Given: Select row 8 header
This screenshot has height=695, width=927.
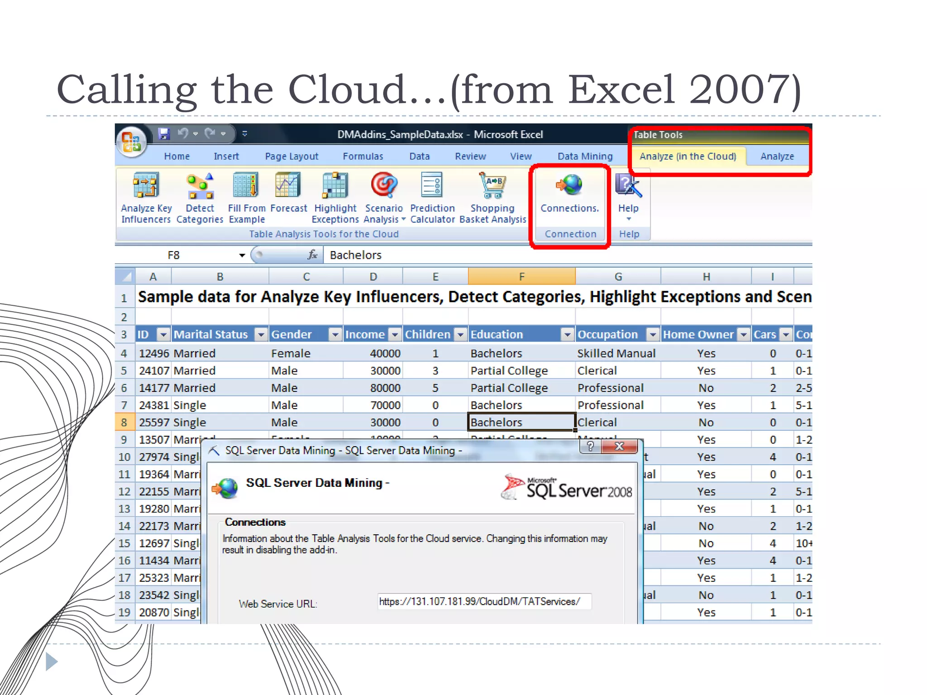Looking at the screenshot, I should [124, 423].
